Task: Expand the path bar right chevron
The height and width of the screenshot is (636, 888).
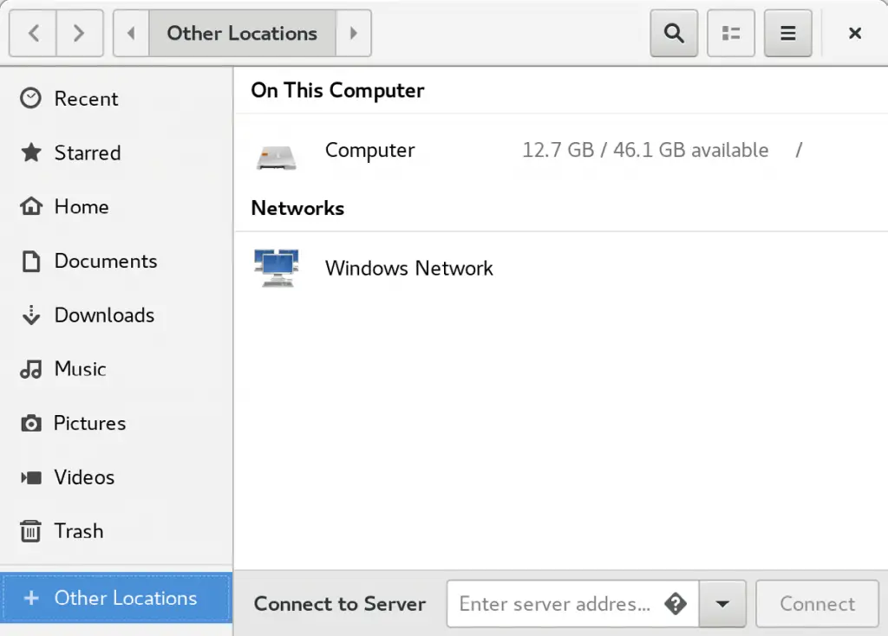Action: point(354,33)
